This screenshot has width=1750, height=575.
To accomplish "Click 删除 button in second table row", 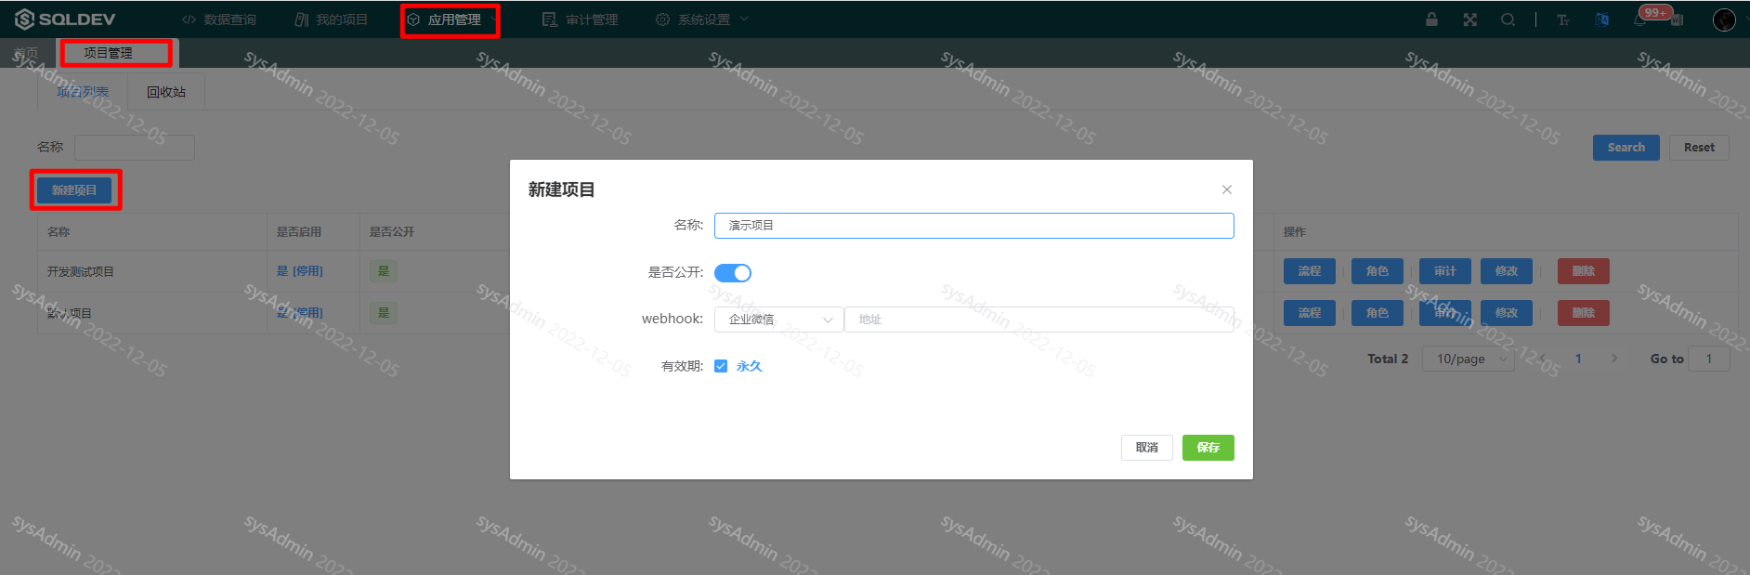I will click(1584, 313).
